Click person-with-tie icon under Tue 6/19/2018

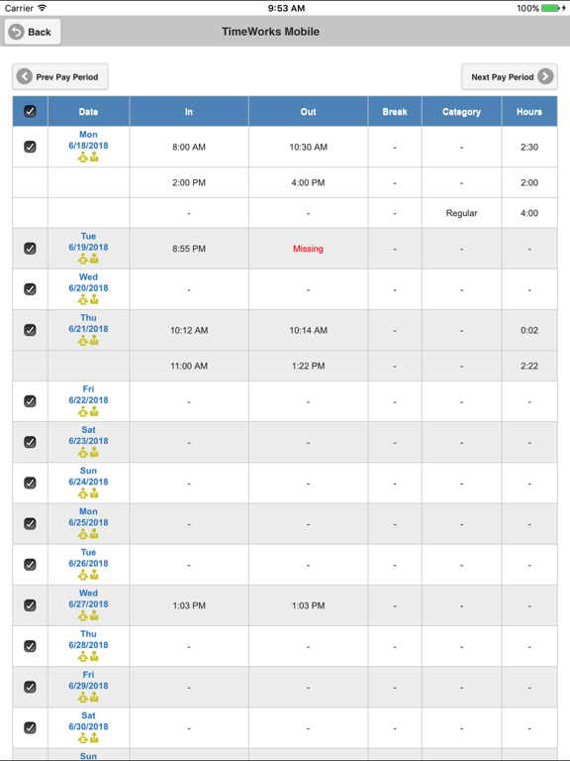(94, 259)
